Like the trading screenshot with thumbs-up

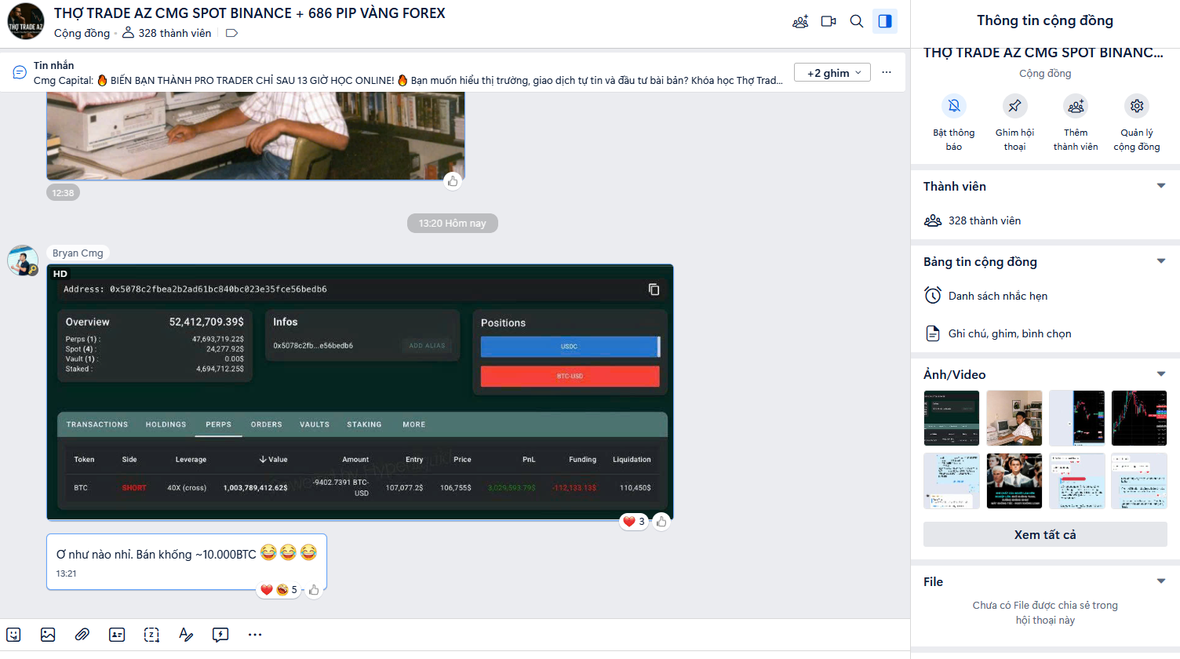tap(661, 521)
